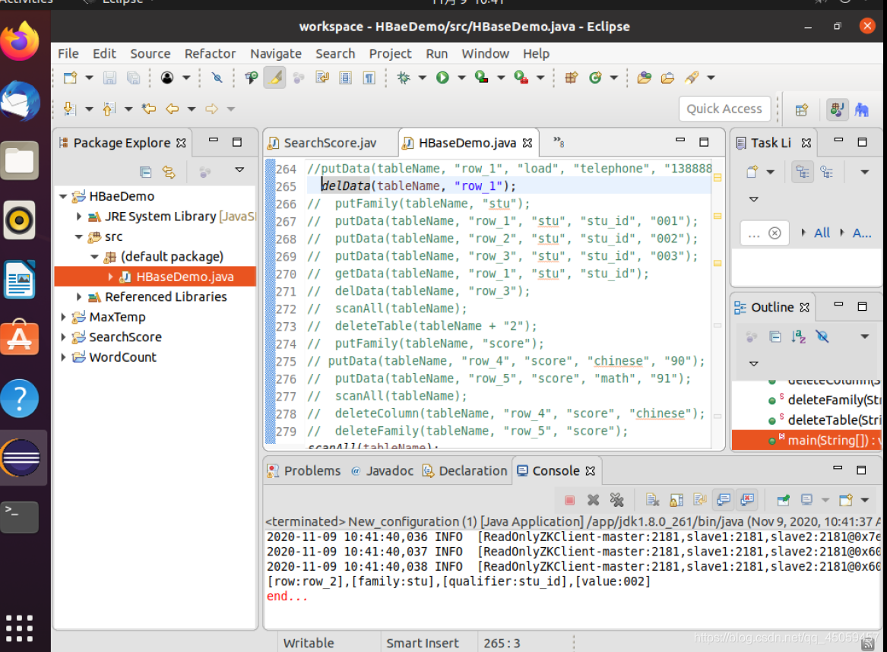Expand the WordCount project

coord(63,357)
